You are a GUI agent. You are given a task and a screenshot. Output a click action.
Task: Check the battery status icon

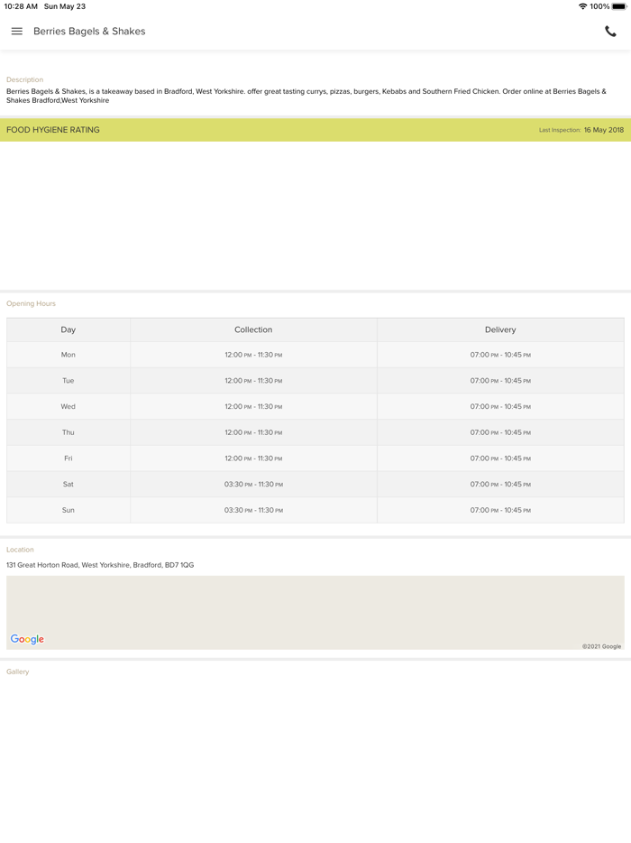(619, 6)
